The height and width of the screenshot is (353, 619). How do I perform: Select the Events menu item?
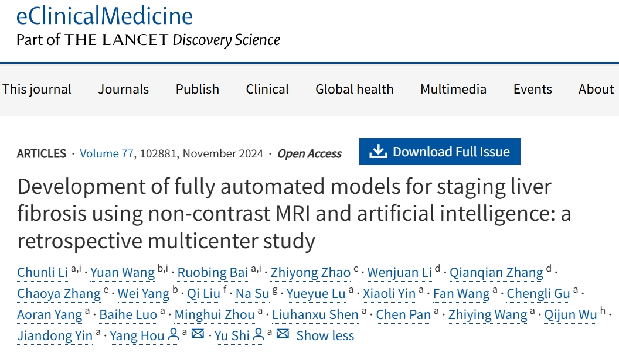533,89
